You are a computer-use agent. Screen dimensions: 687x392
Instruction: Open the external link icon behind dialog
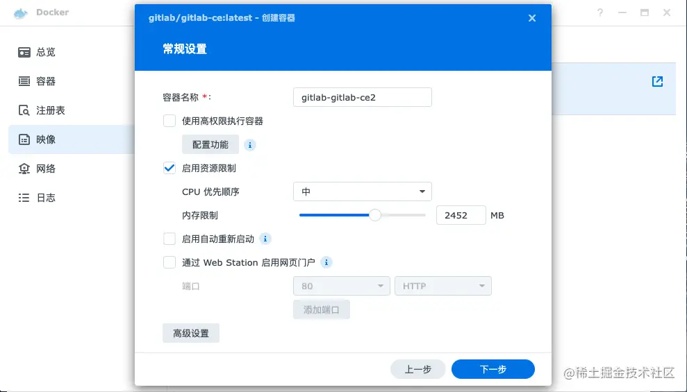(657, 81)
